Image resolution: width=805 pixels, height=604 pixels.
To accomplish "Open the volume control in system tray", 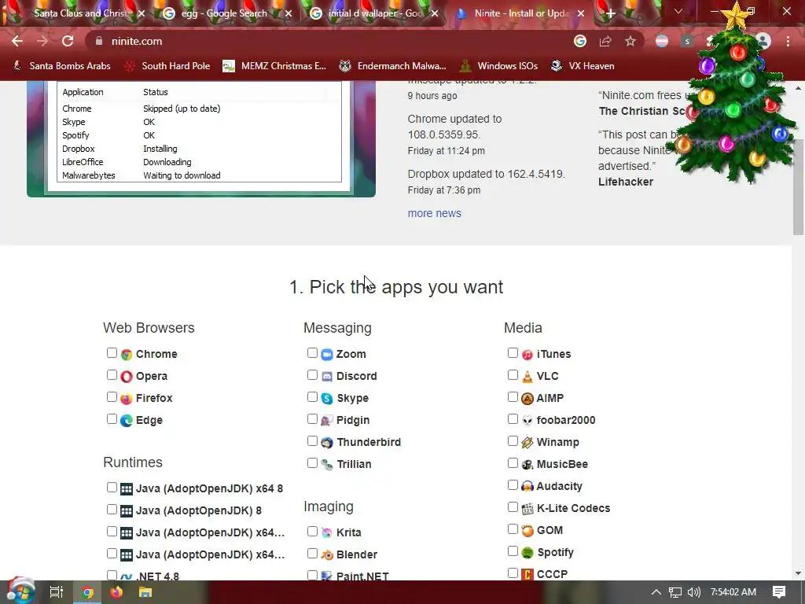I will tap(694, 592).
